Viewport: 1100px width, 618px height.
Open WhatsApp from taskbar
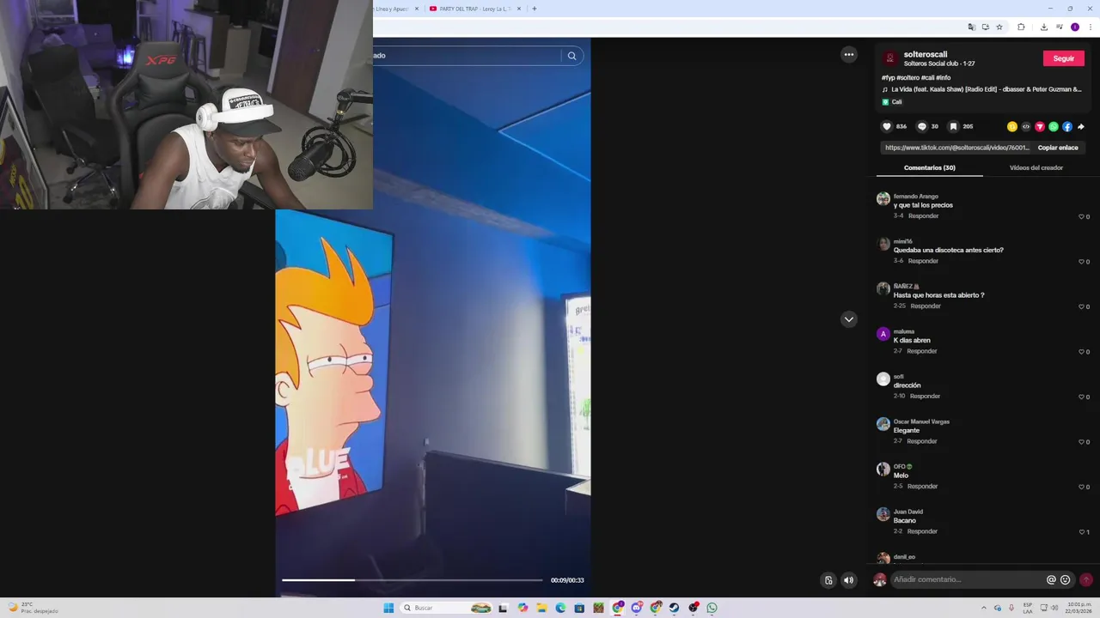click(712, 608)
